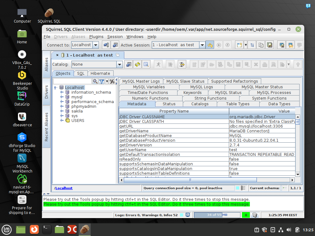Select the getDriverVersion property row
315x236 pixels.
(x=207, y=145)
